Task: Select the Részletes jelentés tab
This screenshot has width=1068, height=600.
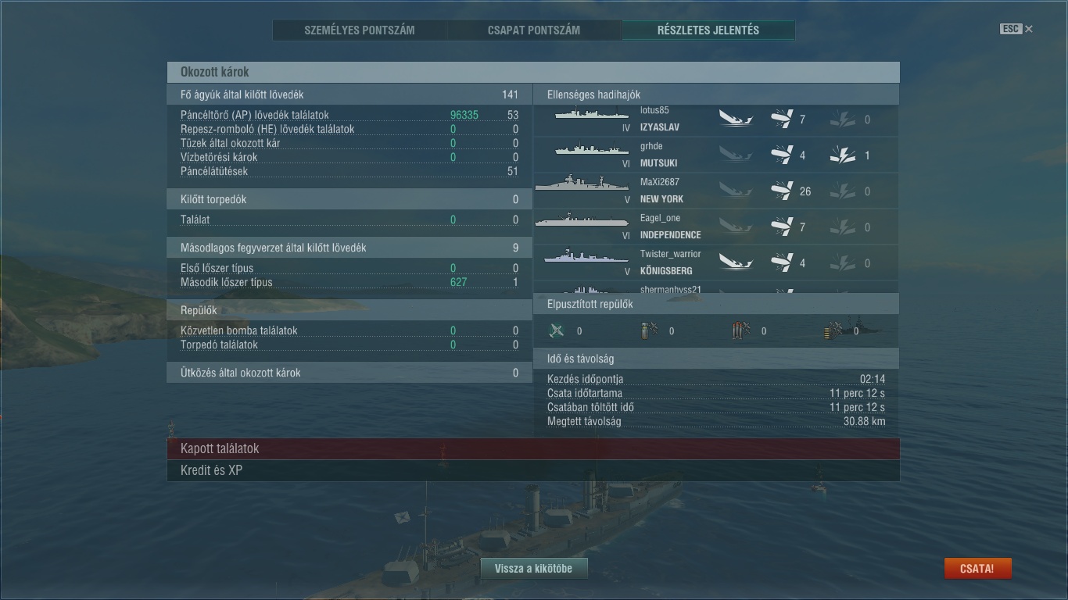Action: coord(708,30)
